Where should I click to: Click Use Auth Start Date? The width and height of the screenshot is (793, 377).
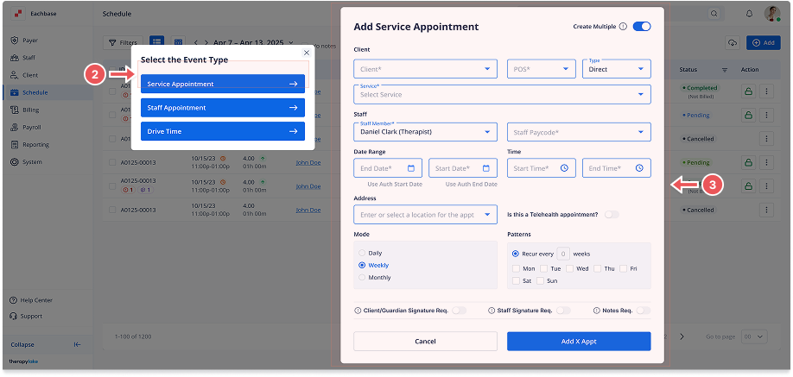pyautogui.click(x=395, y=184)
